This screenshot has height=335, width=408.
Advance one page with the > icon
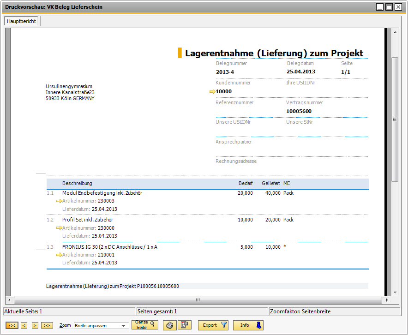(x=35, y=325)
